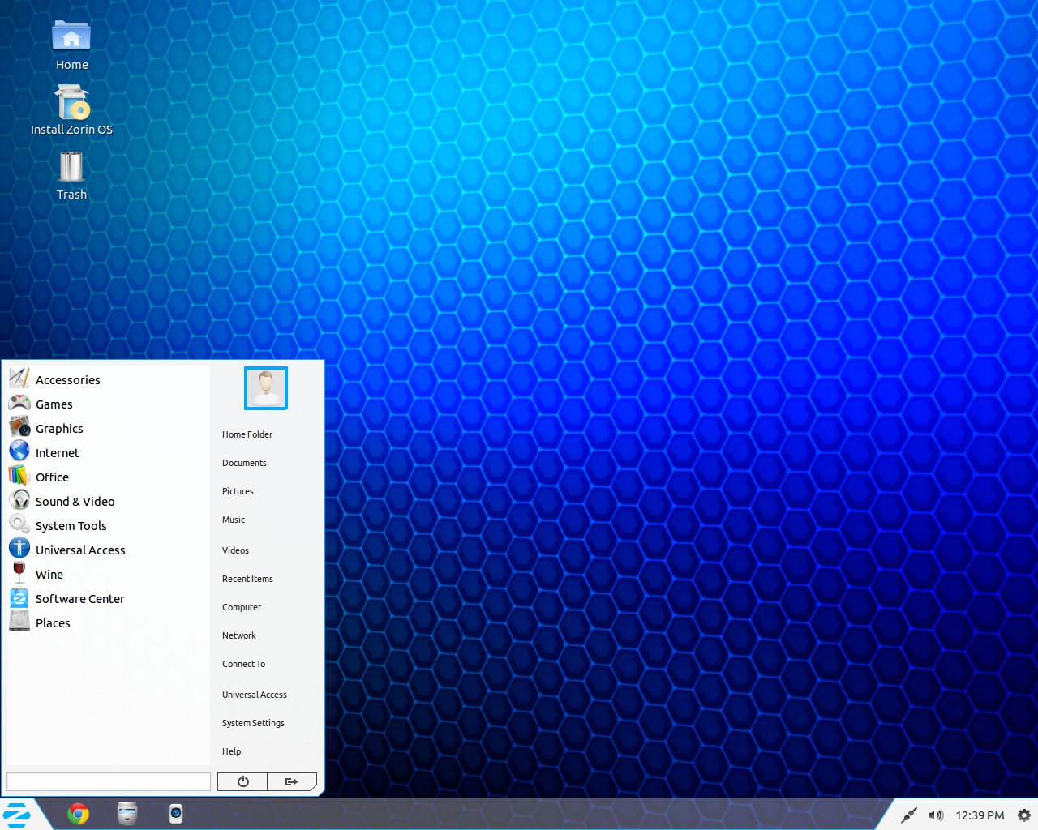1038x830 pixels.
Task: Open the settings gear in the system tray
Action: coord(1024,815)
